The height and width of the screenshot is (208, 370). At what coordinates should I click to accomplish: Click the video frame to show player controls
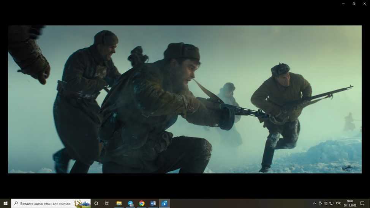pos(185,99)
